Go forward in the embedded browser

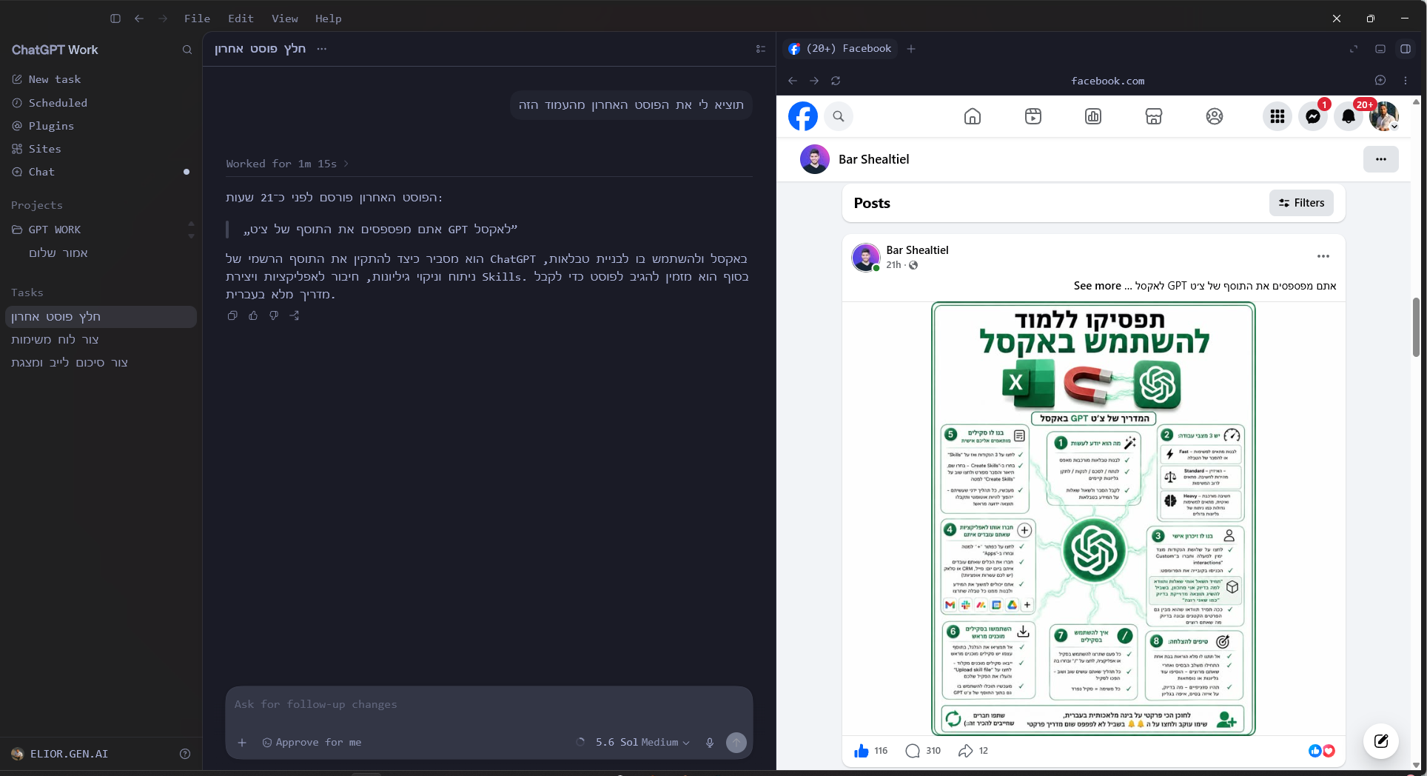click(814, 81)
